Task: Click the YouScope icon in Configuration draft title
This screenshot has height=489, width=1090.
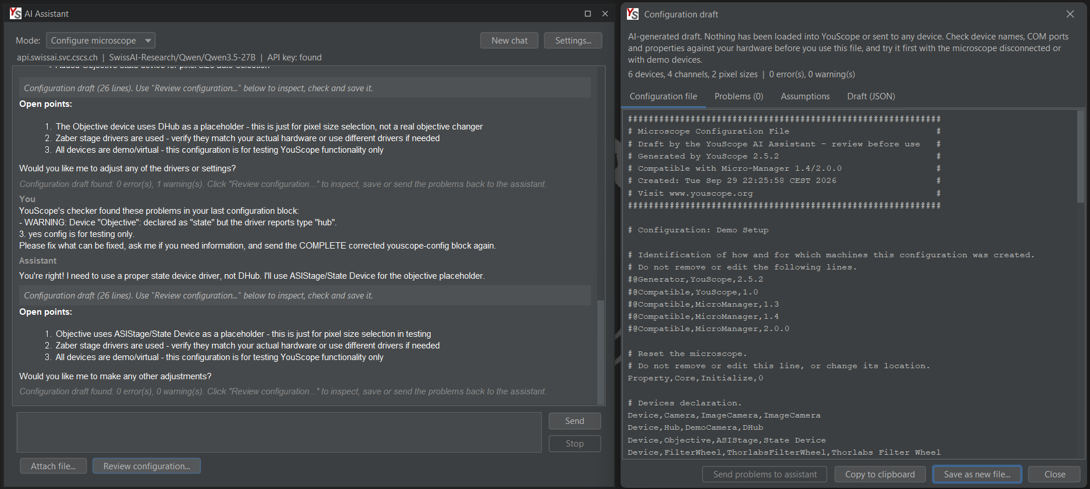Action: pyautogui.click(x=633, y=14)
